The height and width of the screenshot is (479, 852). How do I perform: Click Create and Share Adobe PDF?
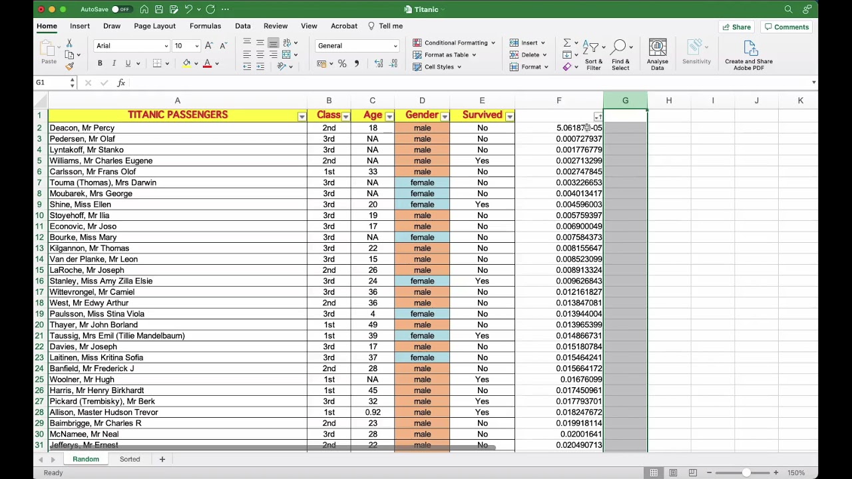(x=749, y=54)
